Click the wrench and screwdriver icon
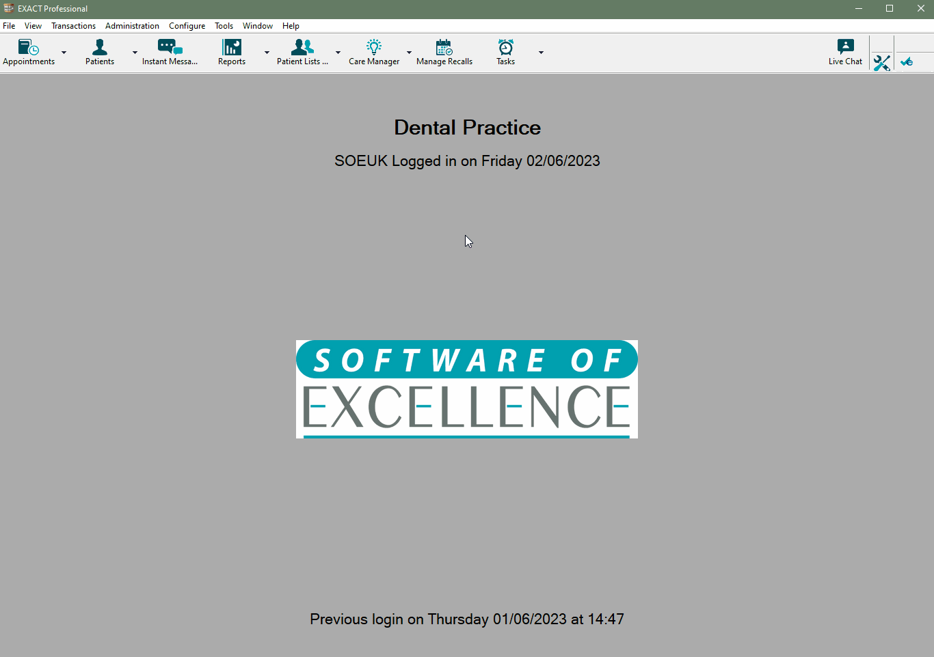934x657 pixels. [881, 63]
